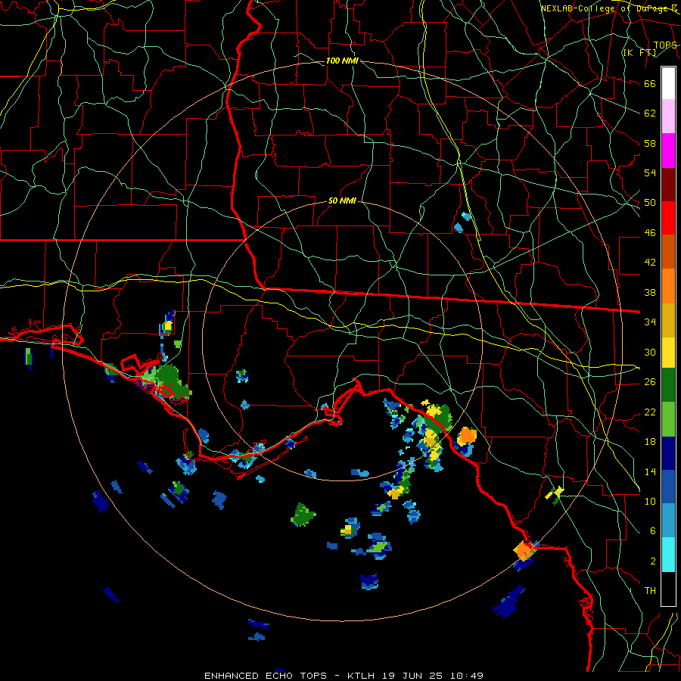Click the '(K FT)' units label
The image size is (681, 681).
639,53
